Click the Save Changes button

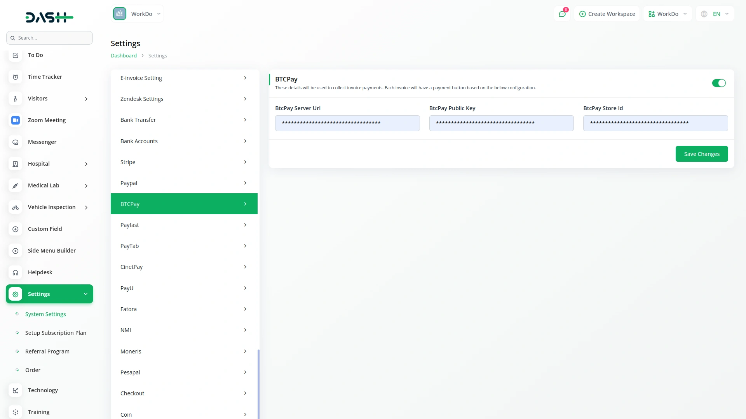(x=701, y=154)
